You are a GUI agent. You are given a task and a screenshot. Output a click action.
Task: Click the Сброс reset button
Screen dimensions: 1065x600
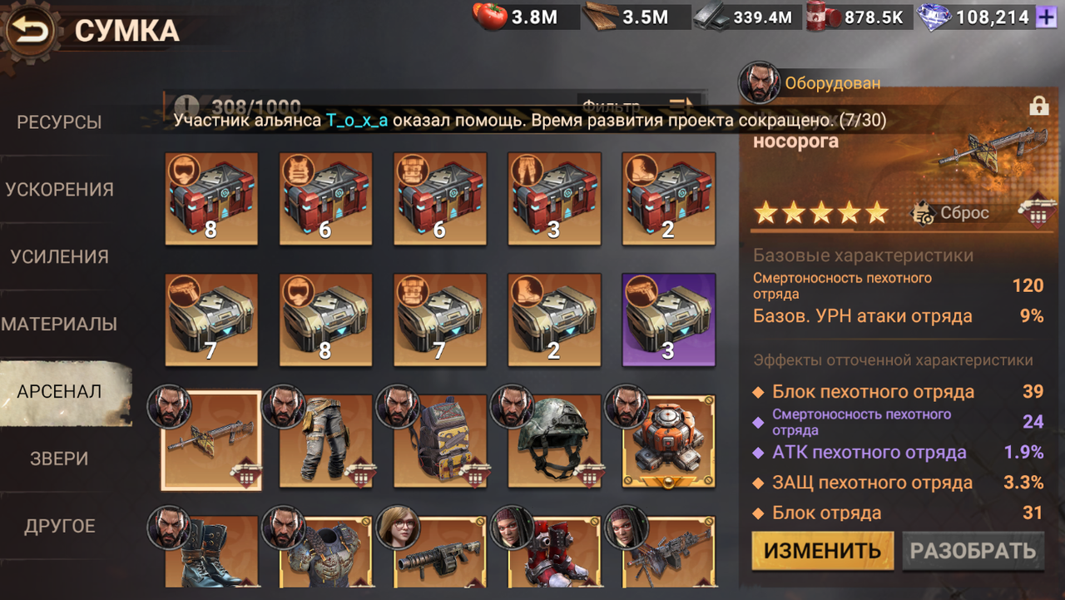[x=951, y=213]
